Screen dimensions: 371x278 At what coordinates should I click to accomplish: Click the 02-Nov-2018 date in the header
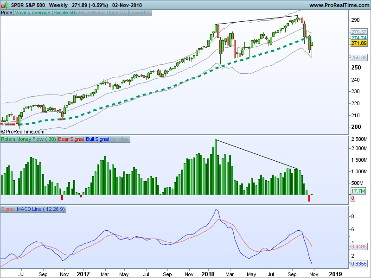(x=127, y=5)
